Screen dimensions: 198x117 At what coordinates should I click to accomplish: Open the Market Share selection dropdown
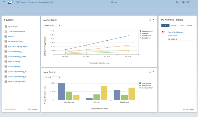click(x=52, y=25)
